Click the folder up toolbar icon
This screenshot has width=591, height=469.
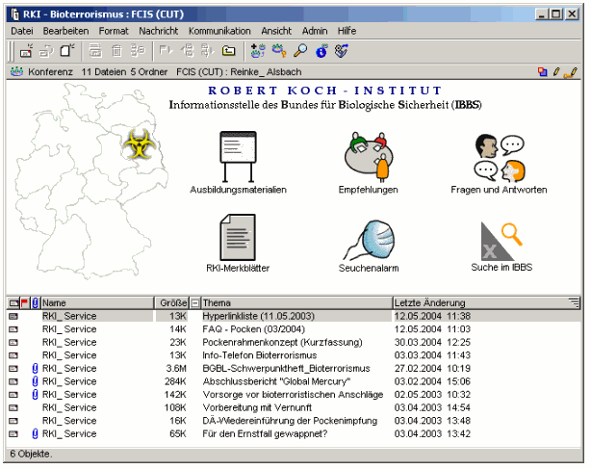click(229, 50)
